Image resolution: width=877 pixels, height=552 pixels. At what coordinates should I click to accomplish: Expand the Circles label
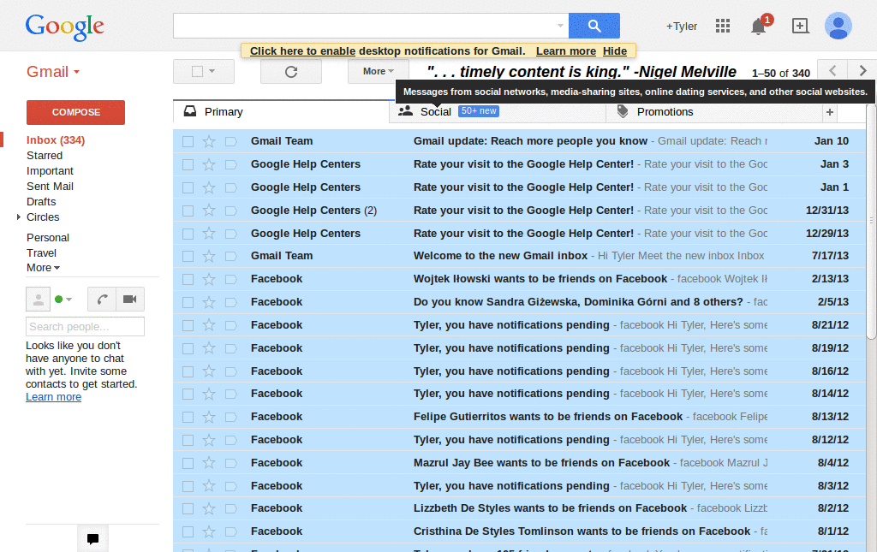pyautogui.click(x=19, y=217)
